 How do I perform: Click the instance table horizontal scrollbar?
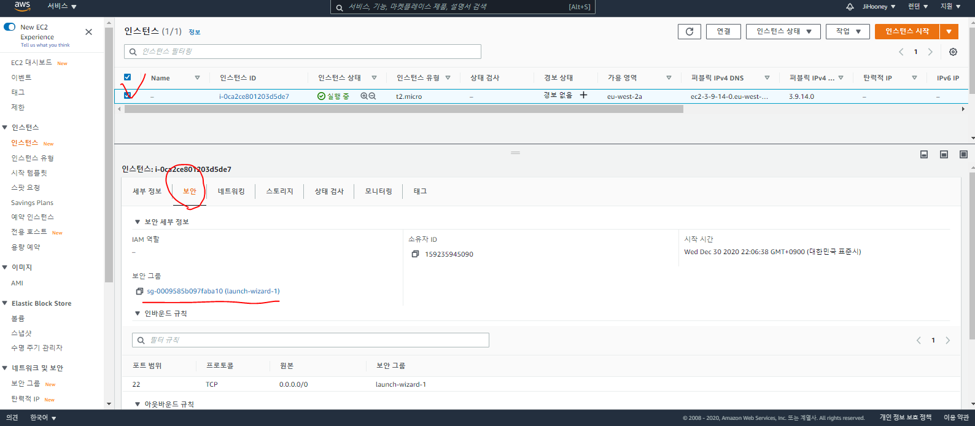coord(403,109)
